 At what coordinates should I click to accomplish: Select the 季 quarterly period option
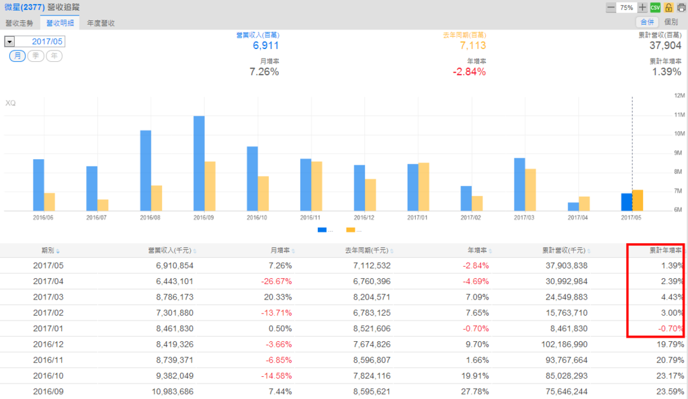(x=36, y=56)
